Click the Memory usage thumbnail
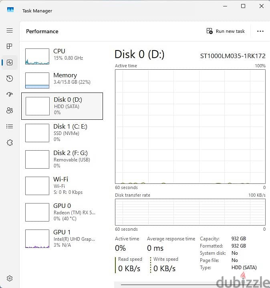The image size is (270, 288). pyautogui.click(x=37, y=81)
